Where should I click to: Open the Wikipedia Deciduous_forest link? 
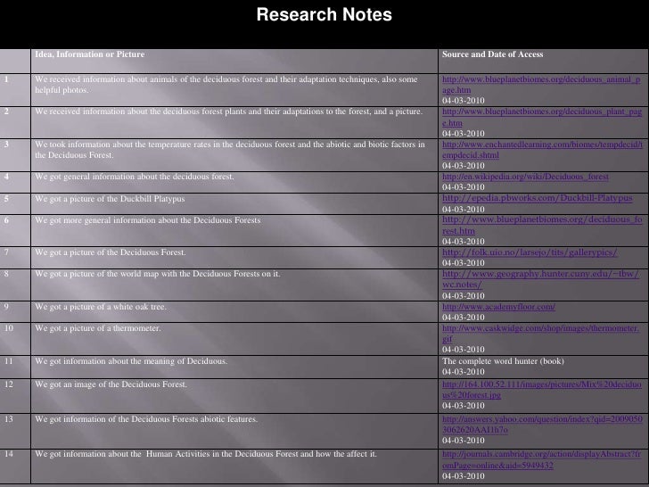(525, 177)
